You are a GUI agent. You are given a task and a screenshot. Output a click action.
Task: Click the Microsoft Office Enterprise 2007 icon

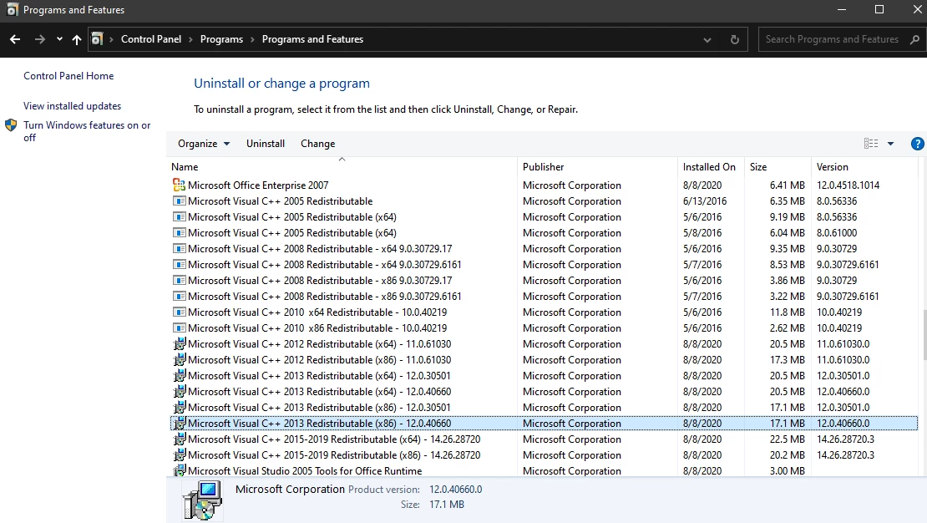pos(179,185)
